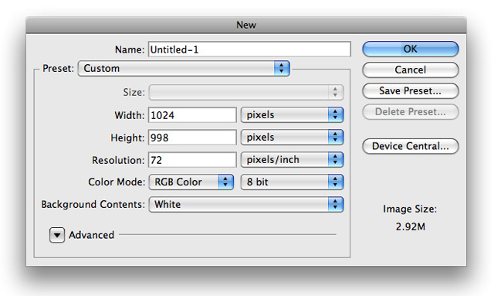
Task: Click in the Width field showing 1024
Action: click(x=192, y=115)
